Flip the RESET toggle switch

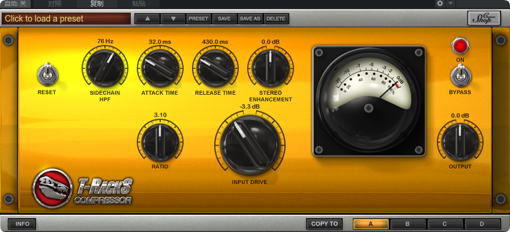[47, 74]
